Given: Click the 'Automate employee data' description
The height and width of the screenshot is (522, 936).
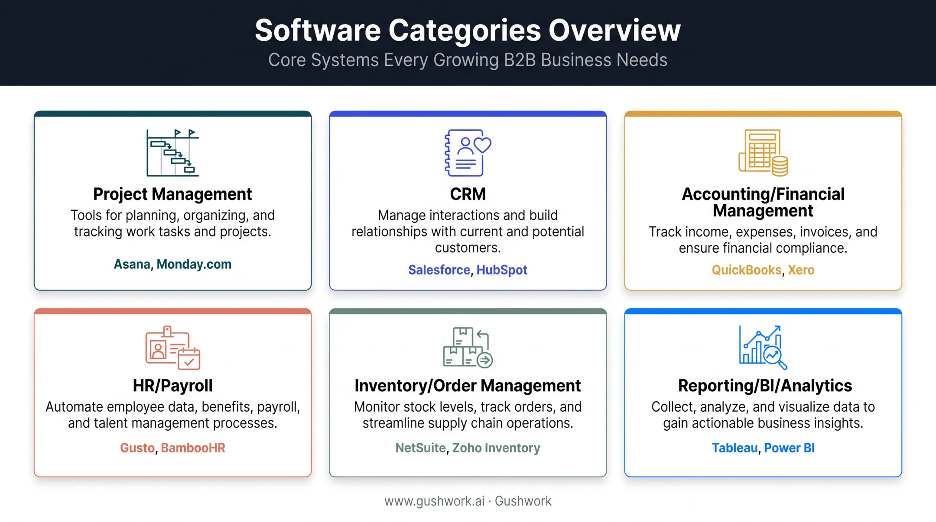Looking at the screenshot, I should coord(172,415).
